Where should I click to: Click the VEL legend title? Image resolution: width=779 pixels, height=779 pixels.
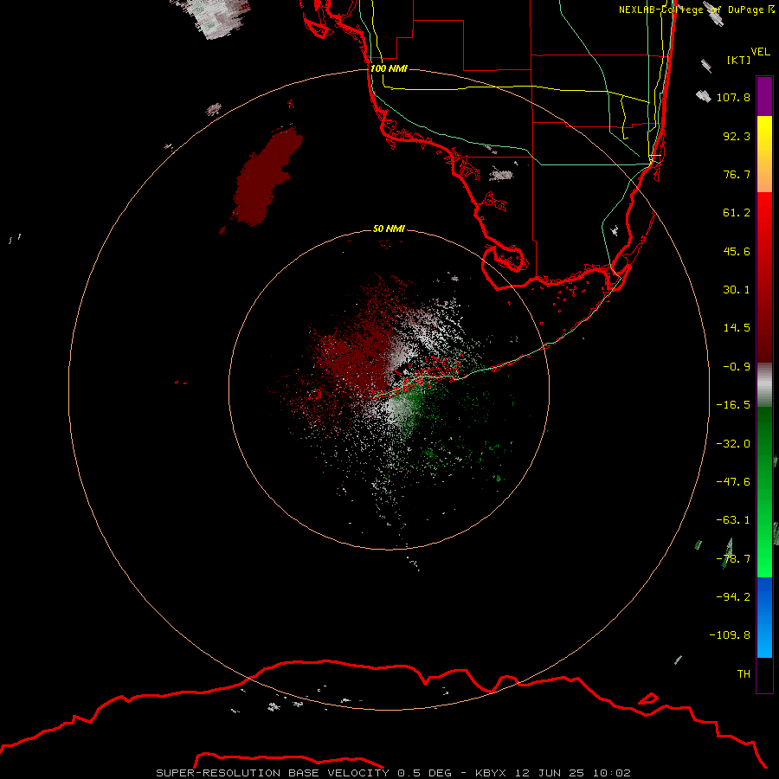tap(760, 52)
